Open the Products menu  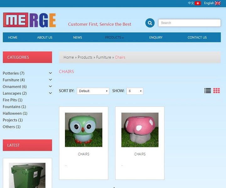[x=115, y=37]
